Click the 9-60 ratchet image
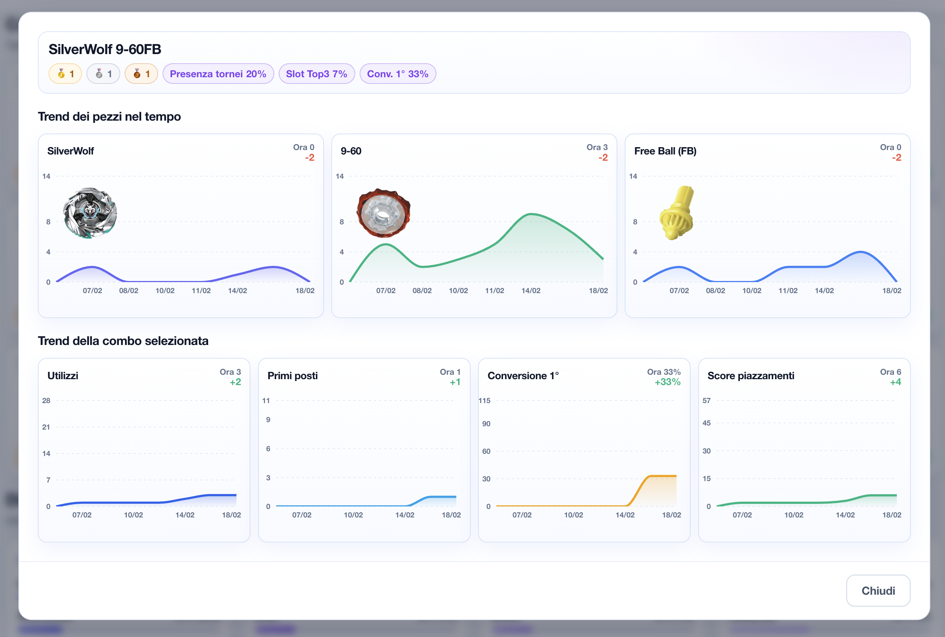The image size is (945, 637). [x=384, y=213]
